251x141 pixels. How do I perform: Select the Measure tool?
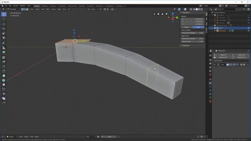tap(4, 48)
